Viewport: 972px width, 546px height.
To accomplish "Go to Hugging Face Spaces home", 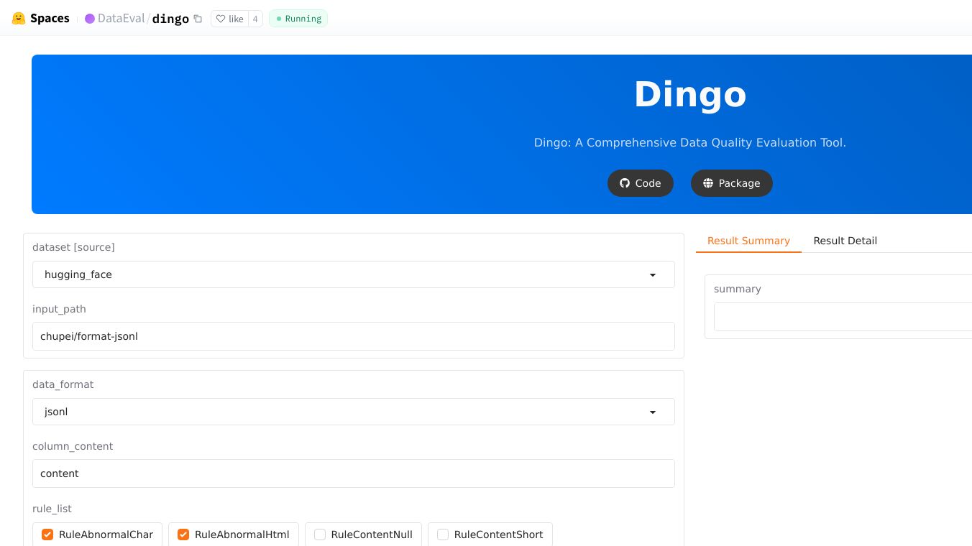I will pos(41,19).
